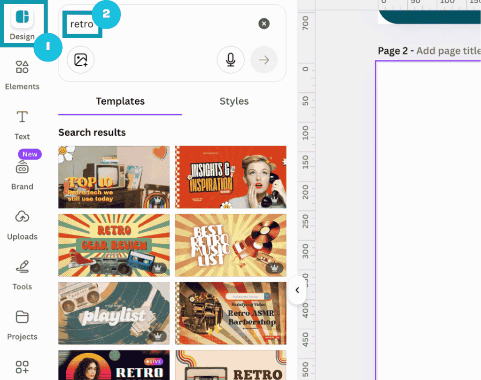Select the Text tool in sidebar
This screenshot has width=481, height=380.
click(22, 124)
